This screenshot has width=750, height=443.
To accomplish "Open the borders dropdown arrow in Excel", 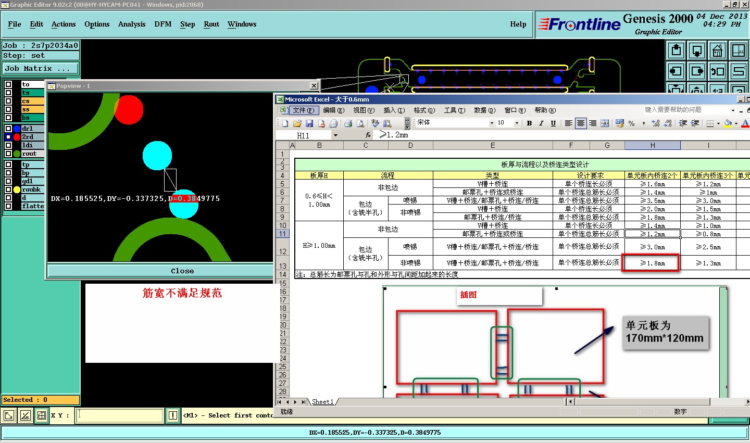I will click(718, 123).
